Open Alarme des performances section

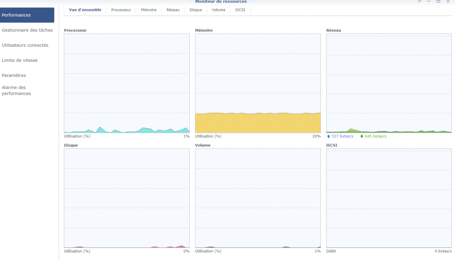pos(16,90)
